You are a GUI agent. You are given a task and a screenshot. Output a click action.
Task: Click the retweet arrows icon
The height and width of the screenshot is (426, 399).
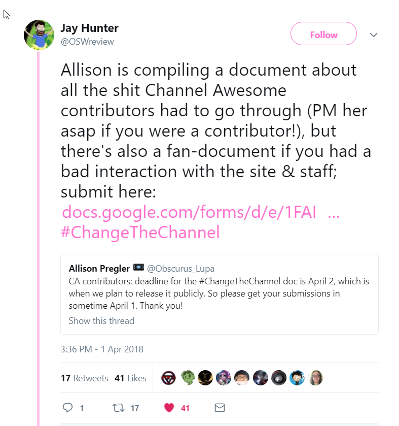point(118,408)
